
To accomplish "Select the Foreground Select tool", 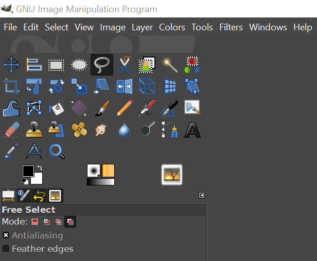I will click(147, 65).
